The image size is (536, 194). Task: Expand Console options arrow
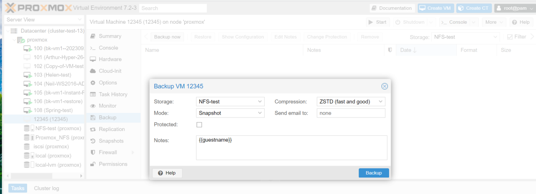click(x=474, y=22)
